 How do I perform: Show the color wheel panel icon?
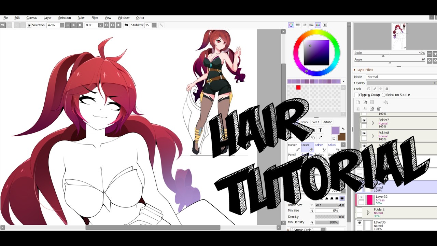pyautogui.click(x=291, y=25)
